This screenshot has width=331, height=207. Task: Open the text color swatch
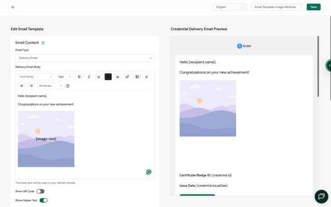108,77
